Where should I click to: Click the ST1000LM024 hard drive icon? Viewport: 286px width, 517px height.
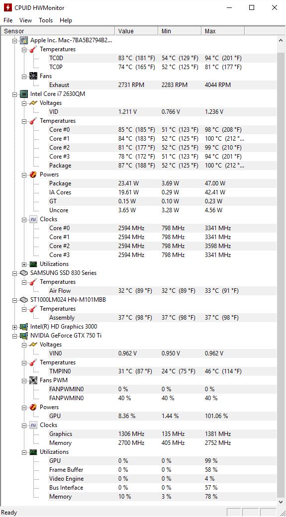tap(23, 300)
